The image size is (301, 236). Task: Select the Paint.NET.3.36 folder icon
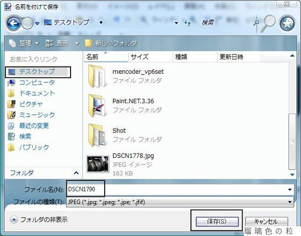97,106
